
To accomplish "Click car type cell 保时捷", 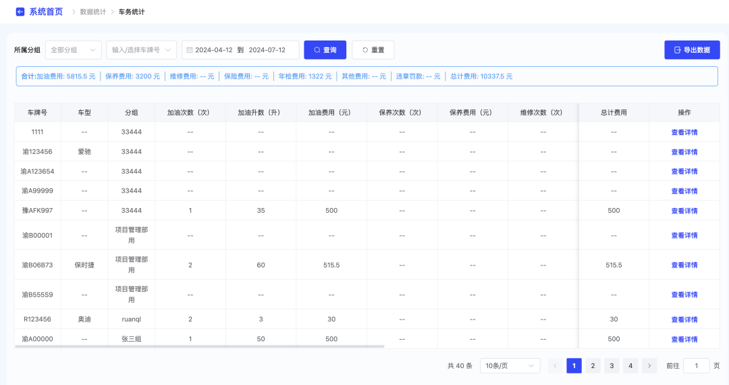I will (84, 265).
